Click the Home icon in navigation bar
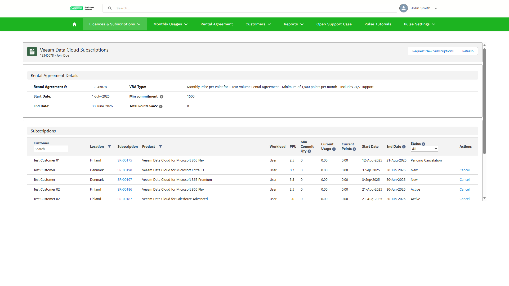Viewport: 509px width, 286px height. tap(74, 24)
